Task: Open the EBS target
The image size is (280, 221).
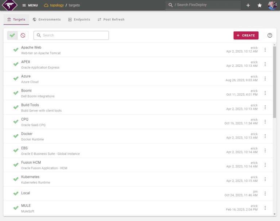Action: click(24, 148)
